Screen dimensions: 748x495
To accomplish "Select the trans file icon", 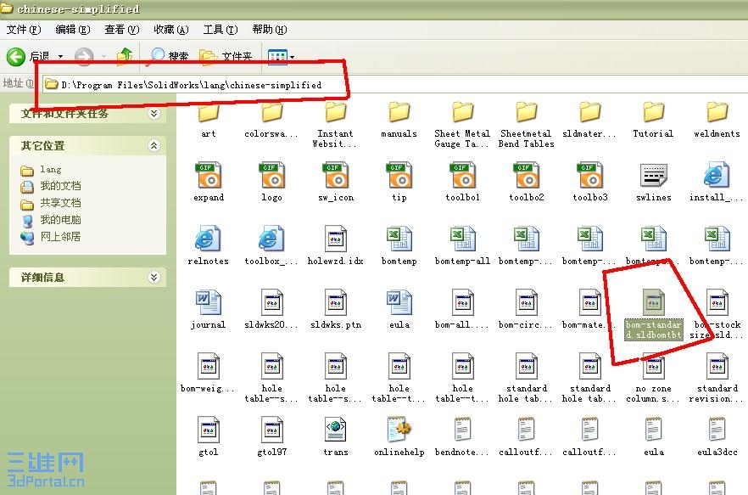I will tap(336, 436).
